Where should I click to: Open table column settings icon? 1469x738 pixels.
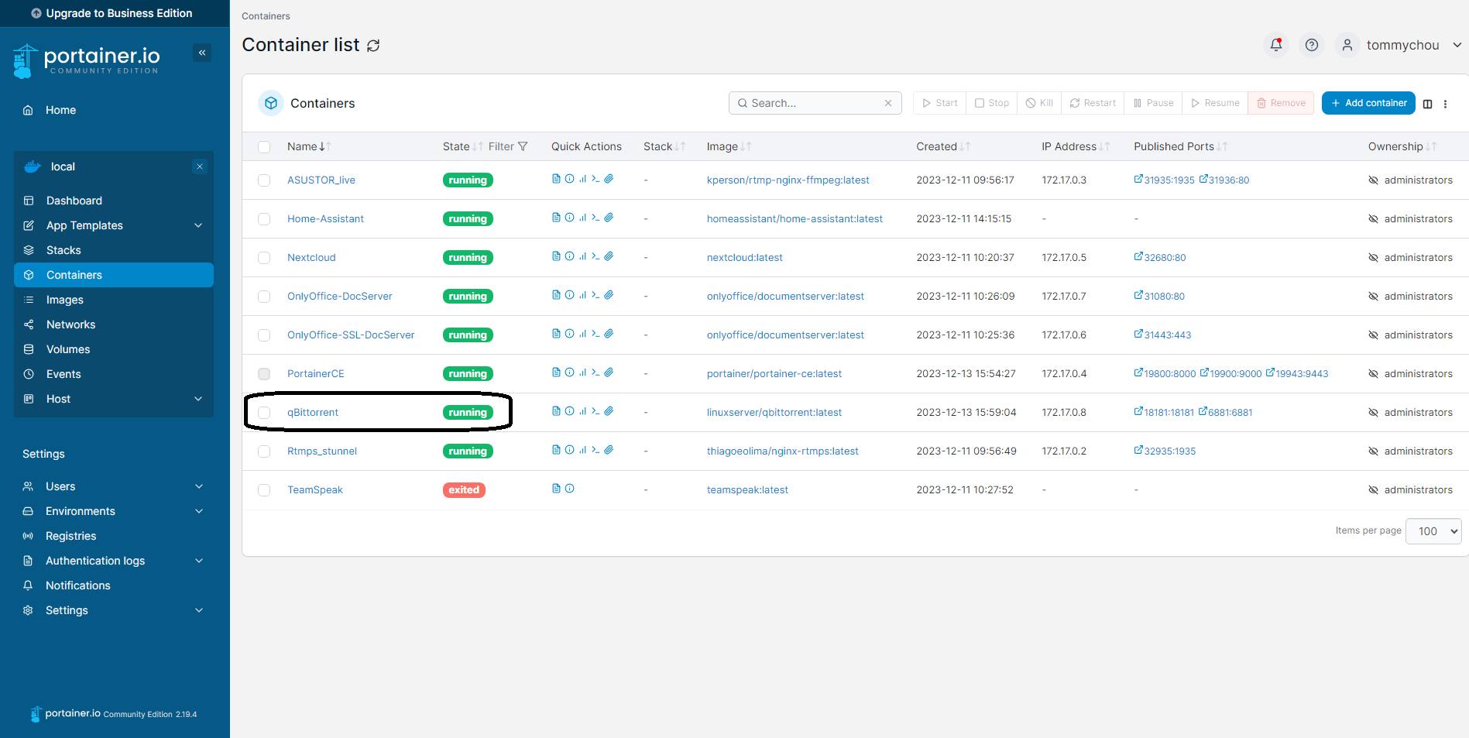(x=1428, y=104)
